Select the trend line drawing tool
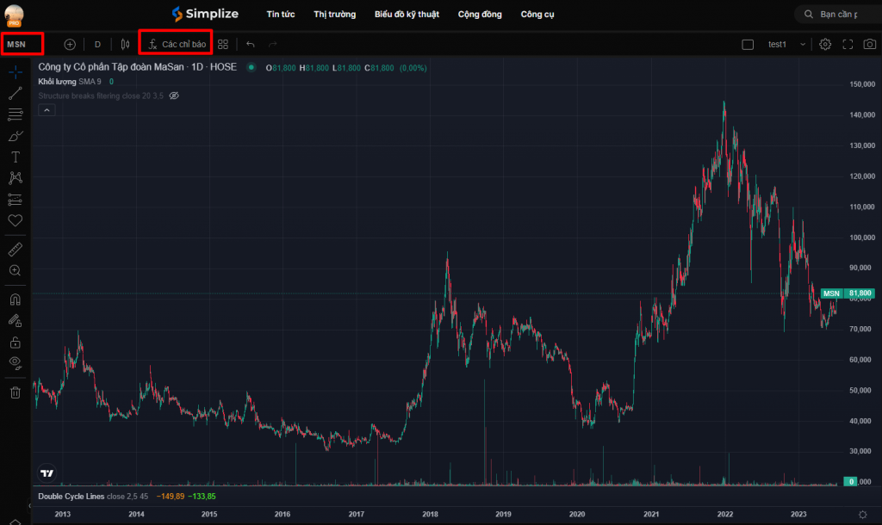882x525 pixels. pyautogui.click(x=15, y=93)
